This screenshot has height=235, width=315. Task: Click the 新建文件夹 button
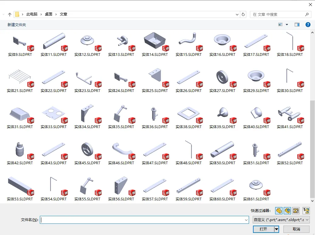(x=17, y=25)
